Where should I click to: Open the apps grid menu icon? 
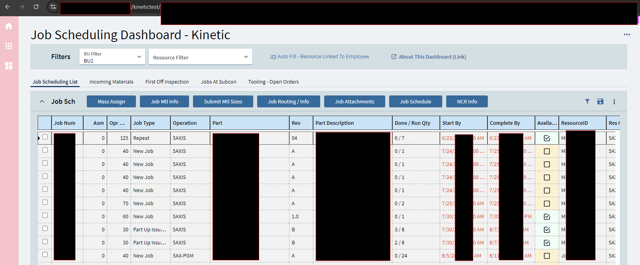(9, 46)
